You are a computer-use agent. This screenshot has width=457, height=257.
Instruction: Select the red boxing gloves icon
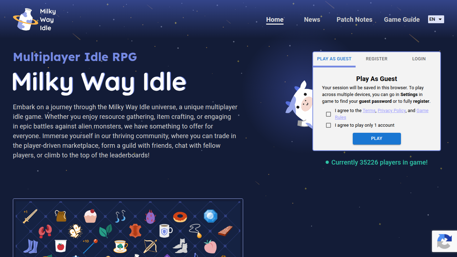[x=45, y=231]
